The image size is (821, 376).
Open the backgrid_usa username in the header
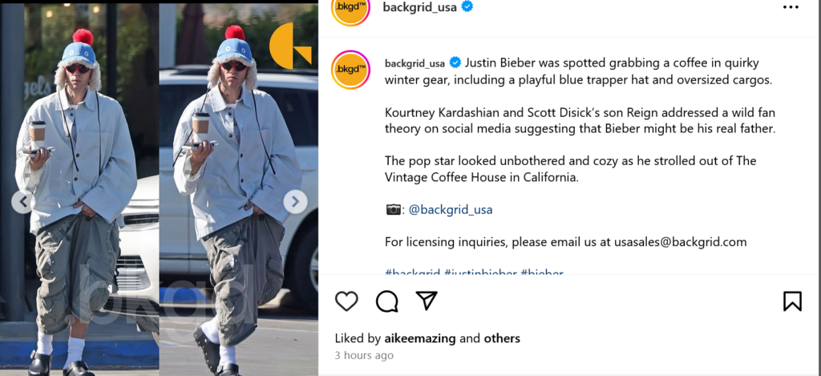click(419, 6)
